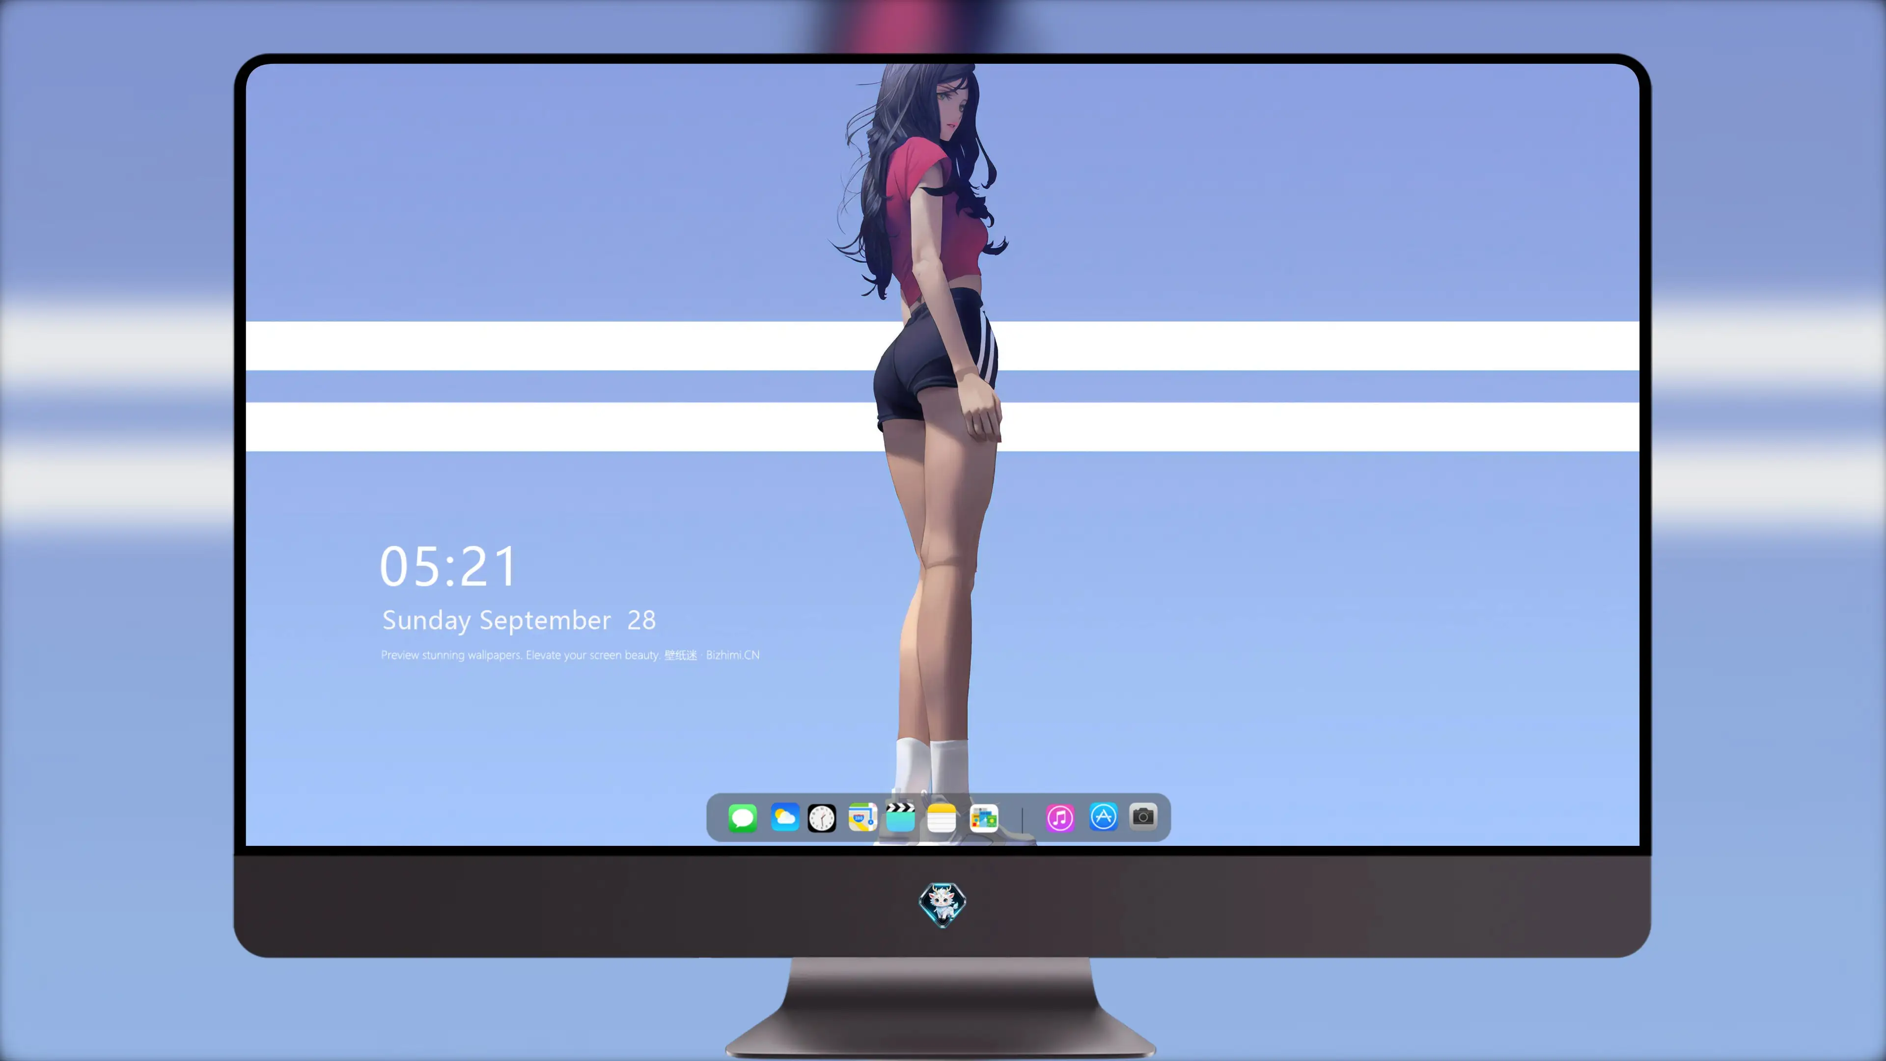
Task: Click the dragon logo badge on monitor chin
Action: (943, 904)
